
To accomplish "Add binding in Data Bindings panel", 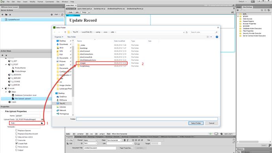I will pyautogui.click(x=238, y=10).
